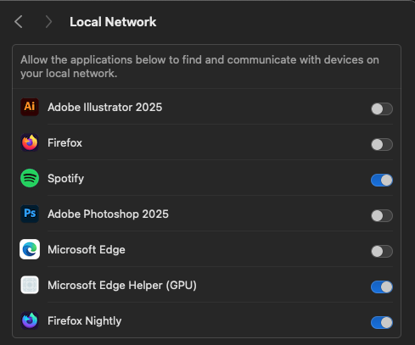Go back with the left chevron
This screenshot has height=345, width=415.
tap(19, 22)
